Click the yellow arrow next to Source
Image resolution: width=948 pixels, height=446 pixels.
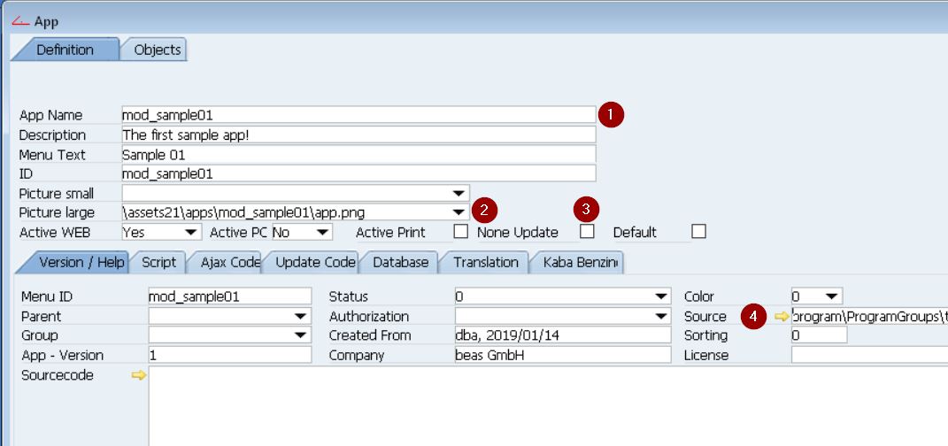pyautogui.click(x=781, y=317)
